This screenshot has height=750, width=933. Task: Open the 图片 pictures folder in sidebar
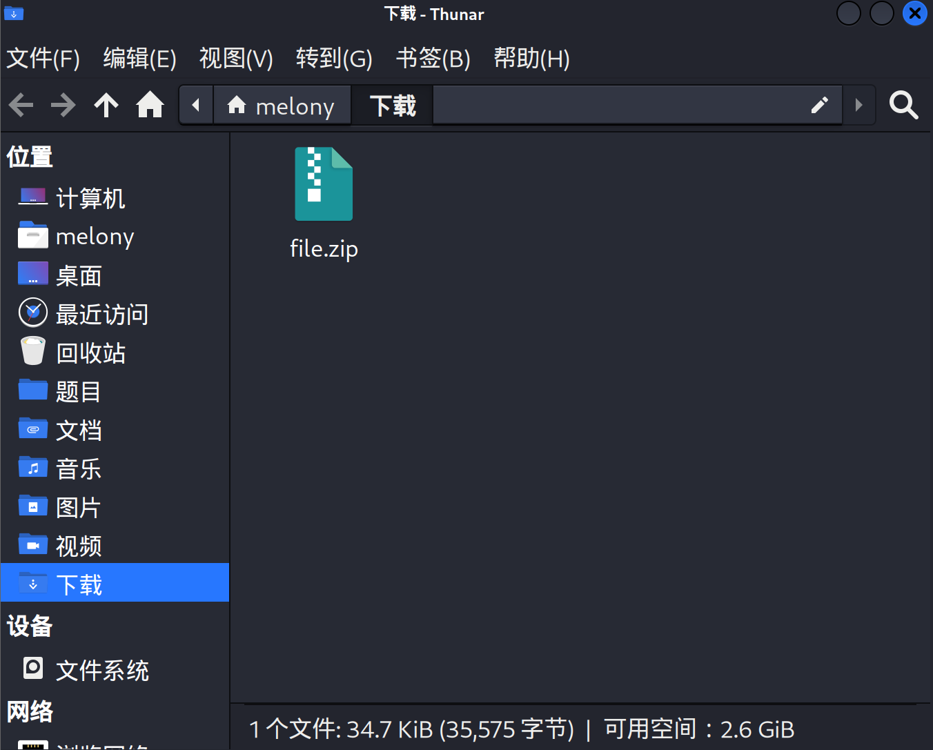[x=78, y=508]
